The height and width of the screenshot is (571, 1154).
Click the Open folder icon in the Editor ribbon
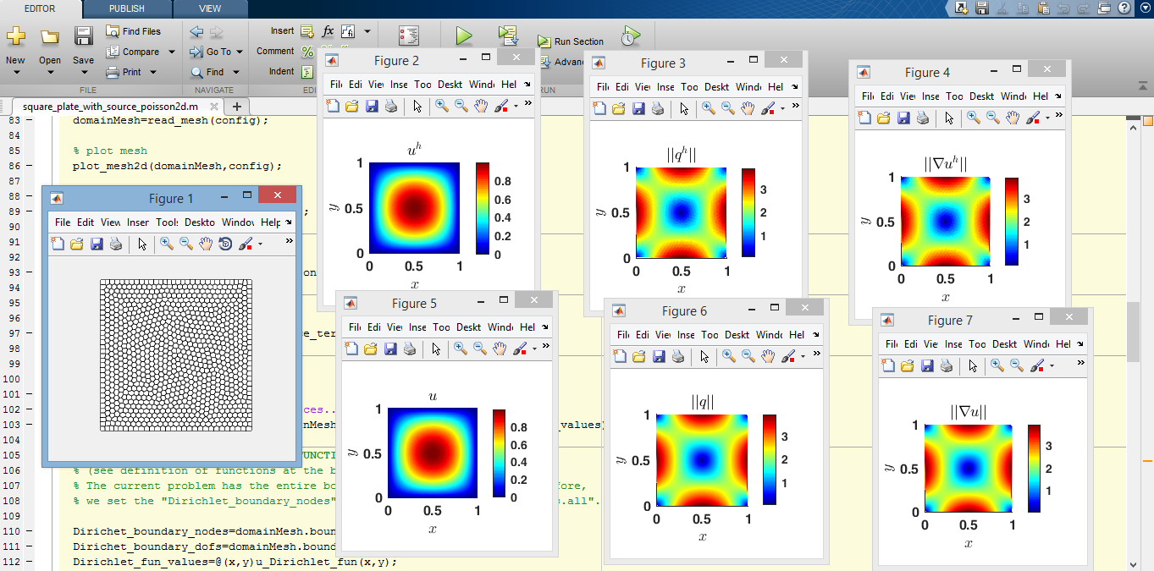(50, 36)
